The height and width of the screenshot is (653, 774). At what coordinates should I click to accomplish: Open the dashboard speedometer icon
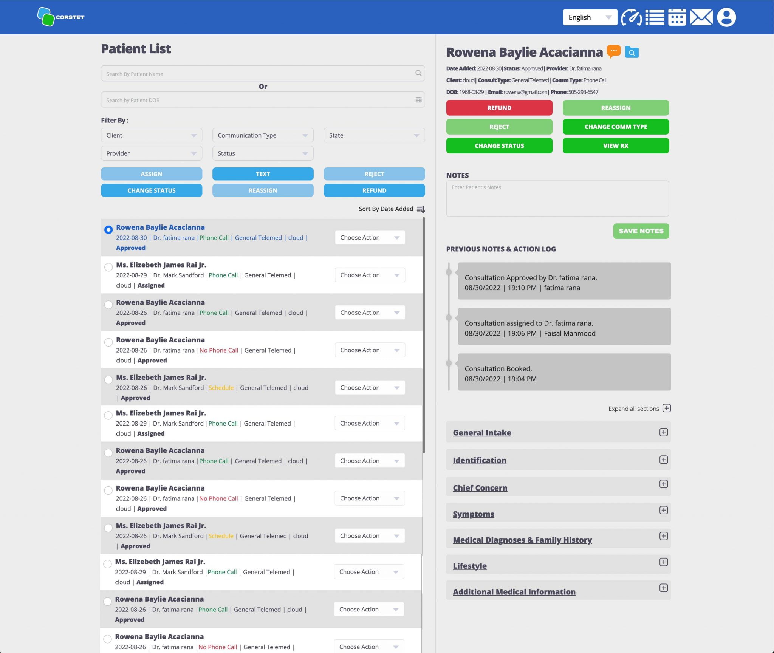631,17
